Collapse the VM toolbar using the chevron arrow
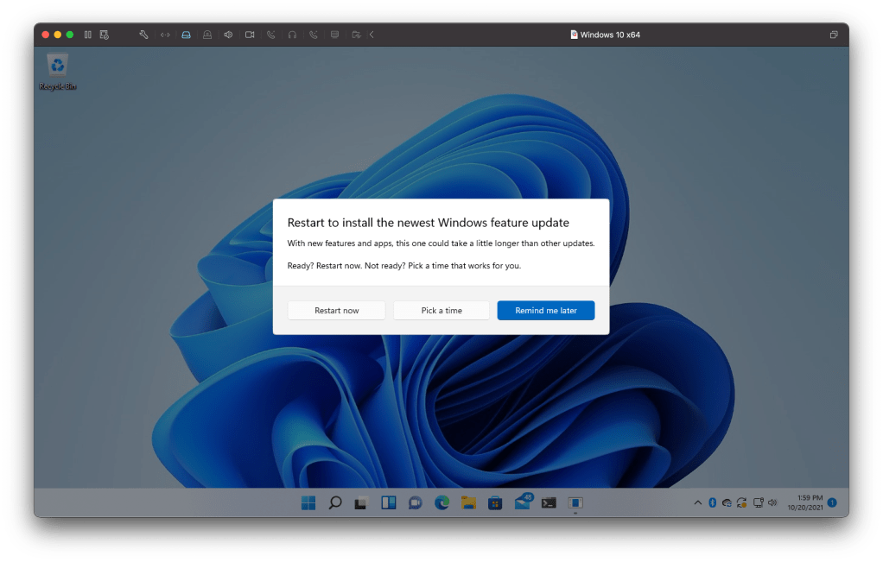The height and width of the screenshot is (562, 883). [372, 35]
